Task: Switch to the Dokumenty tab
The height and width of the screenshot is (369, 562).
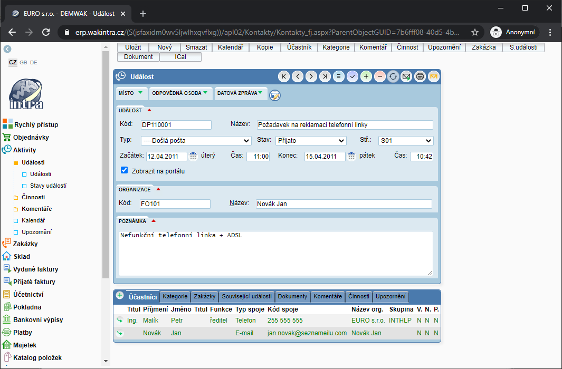Action: [292, 296]
